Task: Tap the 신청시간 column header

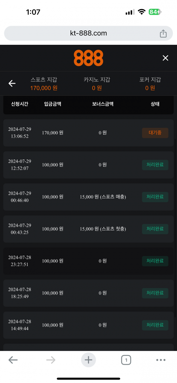Action: tap(20, 104)
